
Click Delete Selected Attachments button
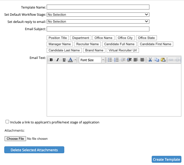click(x=34, y=150)
